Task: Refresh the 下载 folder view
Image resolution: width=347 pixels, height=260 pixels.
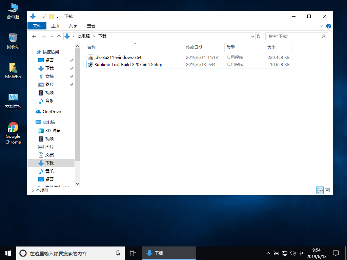Action: 259,36
